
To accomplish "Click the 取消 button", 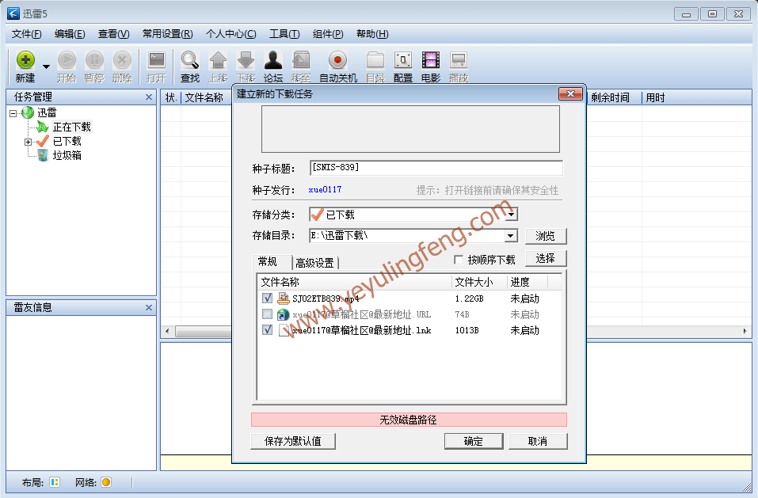I will point(538,441).
